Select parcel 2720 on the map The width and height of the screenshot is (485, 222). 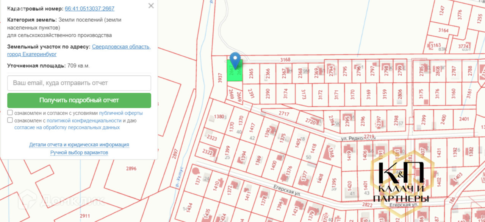[x=310, y=121]
